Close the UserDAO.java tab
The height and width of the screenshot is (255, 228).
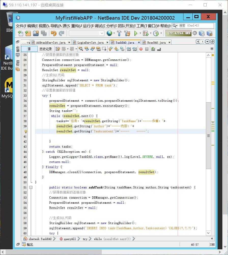click(169, 42)
